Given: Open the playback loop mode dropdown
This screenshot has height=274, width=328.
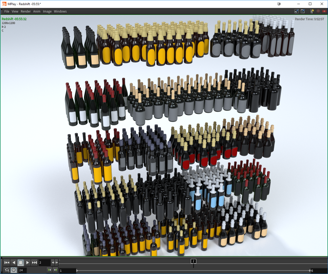Looking at the screenshot, I should (7, 270).
